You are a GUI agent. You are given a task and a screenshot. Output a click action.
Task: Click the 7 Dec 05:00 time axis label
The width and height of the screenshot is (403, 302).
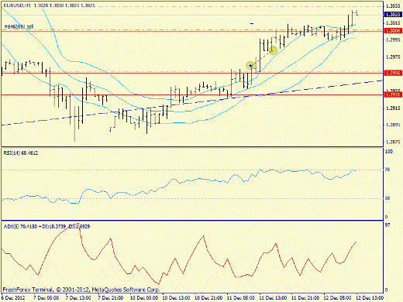[x=46, y=298]
